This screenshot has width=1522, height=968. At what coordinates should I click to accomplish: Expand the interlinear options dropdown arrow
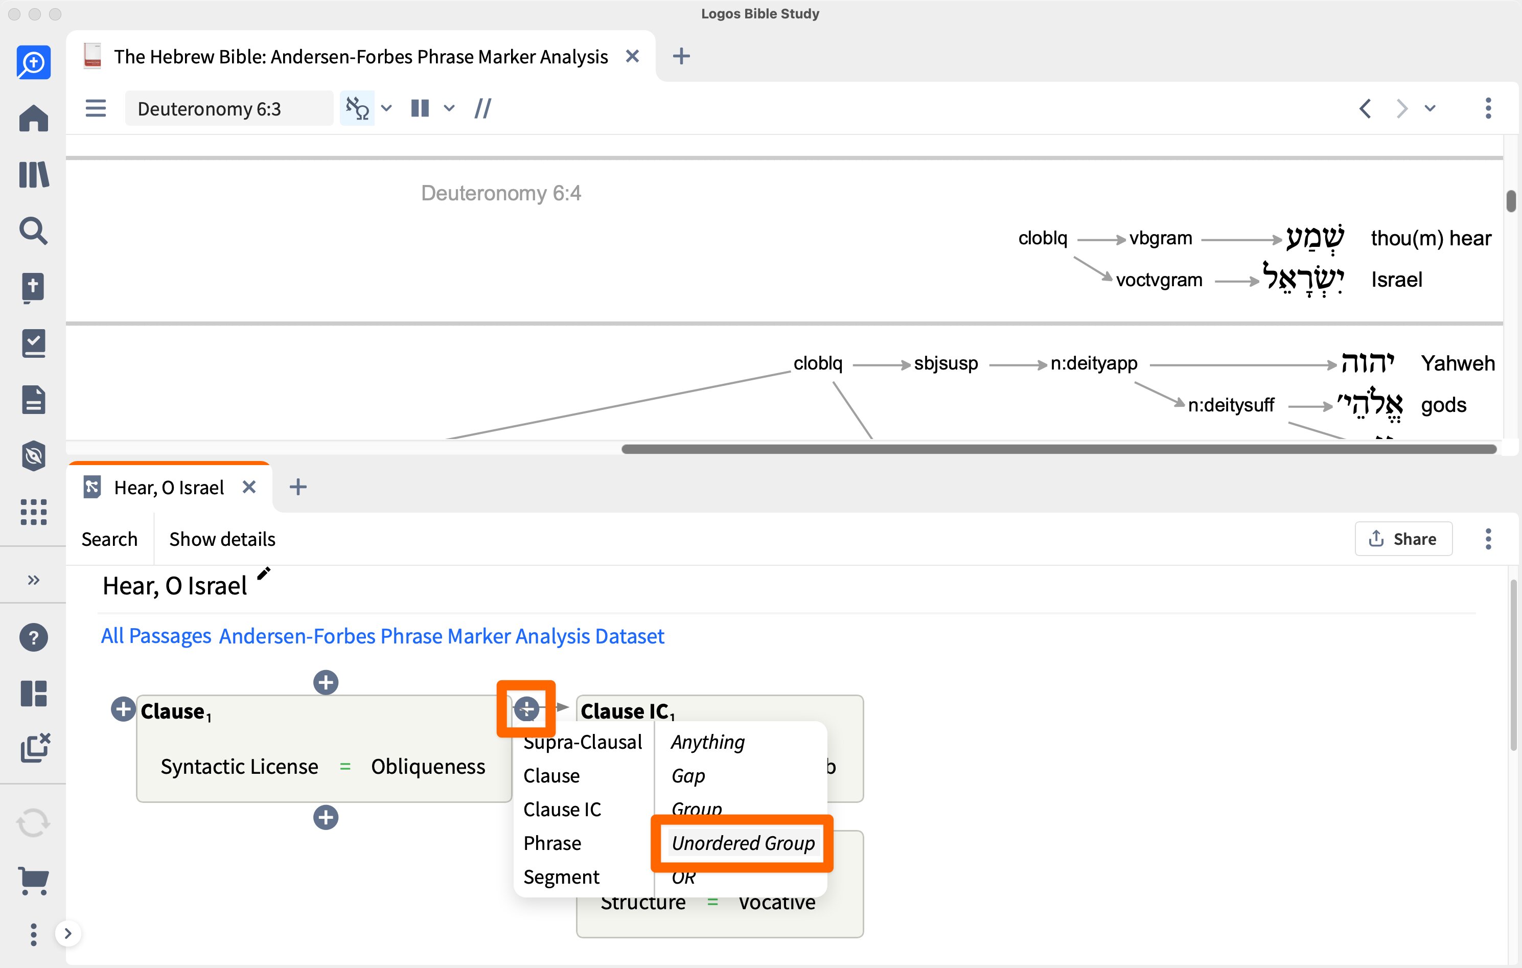[x=387, y=108]
